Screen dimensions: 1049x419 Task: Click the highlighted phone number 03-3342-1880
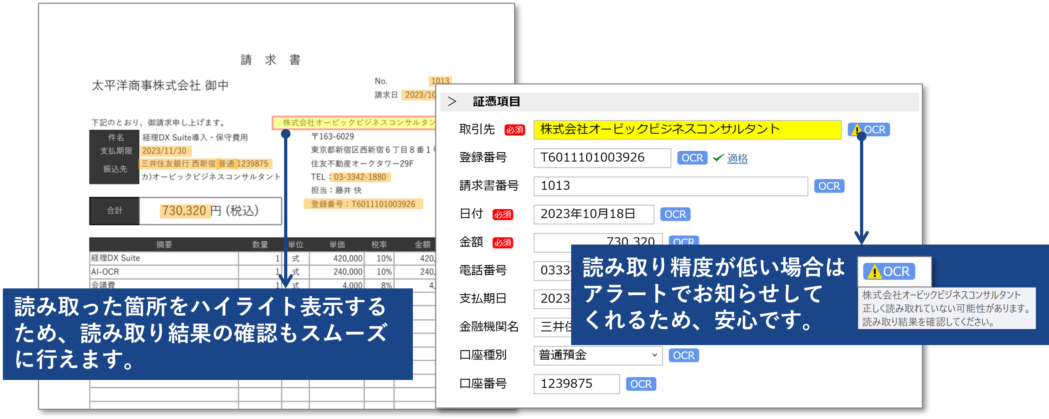(360, 177)
